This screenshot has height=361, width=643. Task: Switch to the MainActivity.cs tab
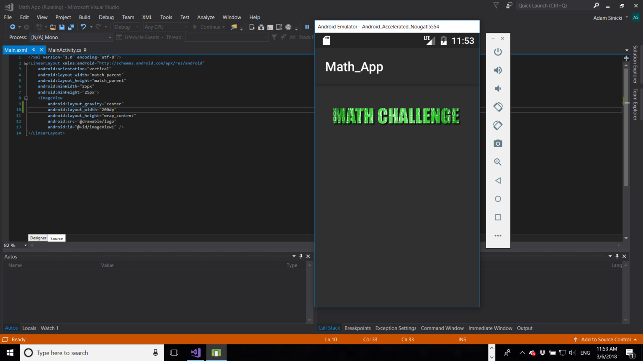(x=64, y=50)
